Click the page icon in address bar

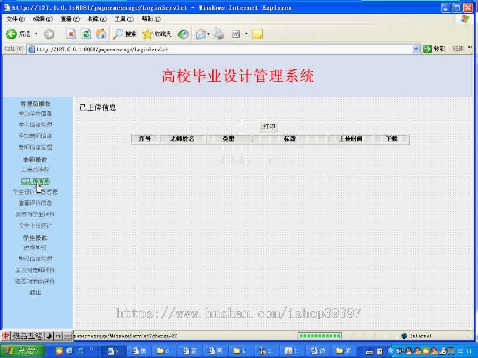[x=31, y=49]
